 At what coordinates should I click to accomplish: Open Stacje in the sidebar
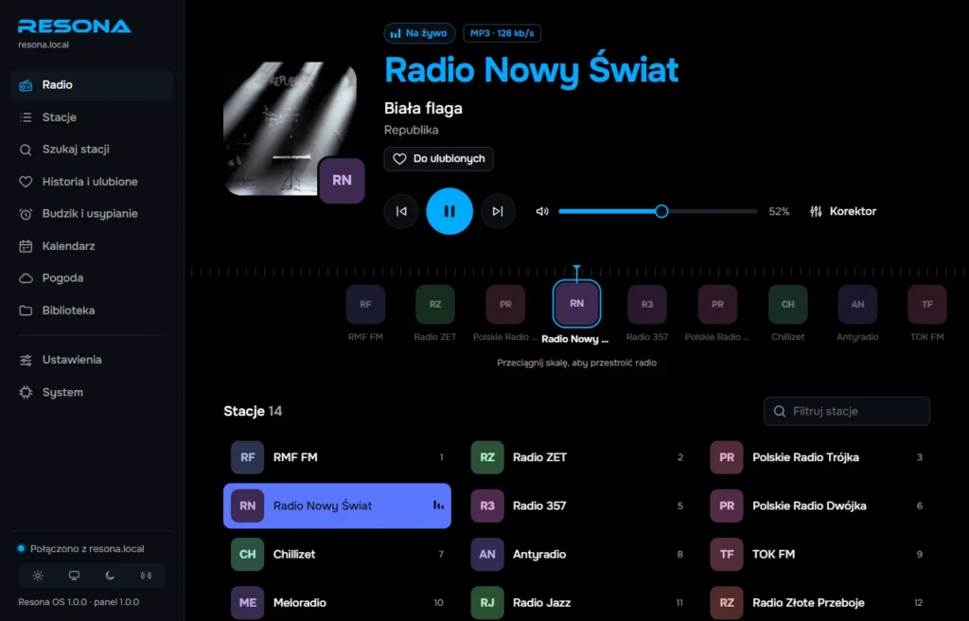click(x=92, y=116)
